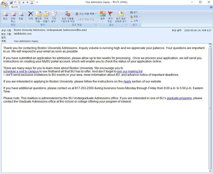Go to next item with down arrow
Screen dimensions: 213x174
(27, 2)
